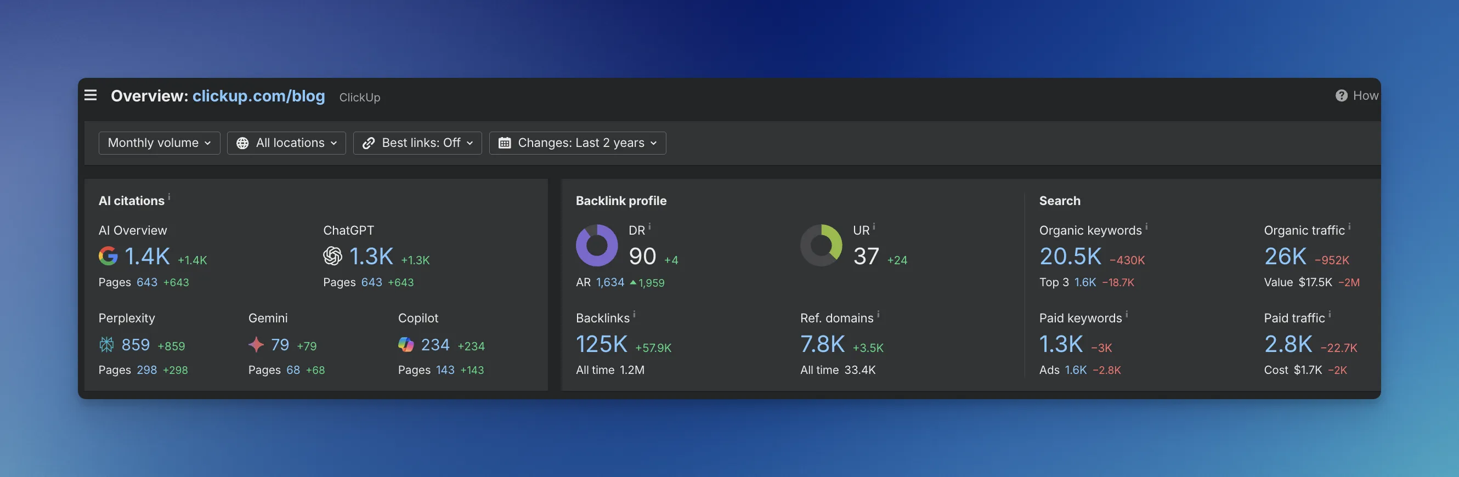
Task: Click the 125K backlinks value
Action: 601,344
